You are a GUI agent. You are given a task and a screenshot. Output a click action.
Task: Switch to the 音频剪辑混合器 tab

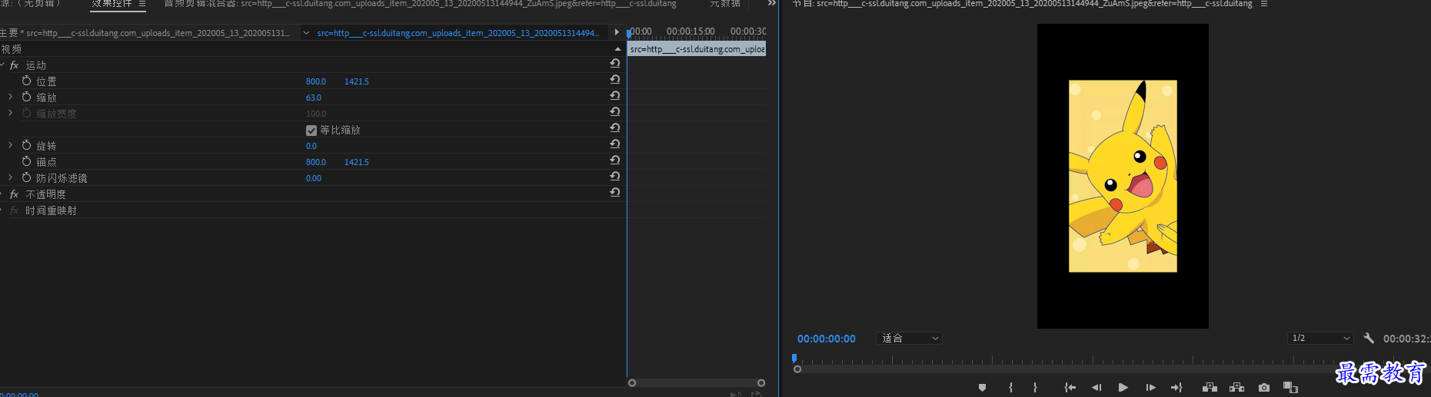point(420,4)
